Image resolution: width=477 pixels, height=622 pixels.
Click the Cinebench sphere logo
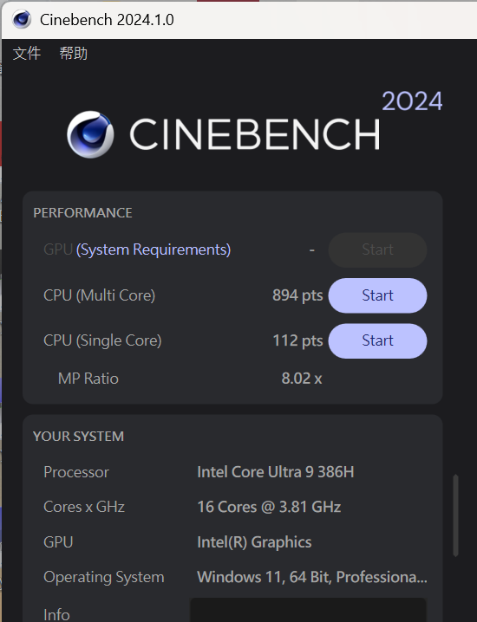click(90, 134)
